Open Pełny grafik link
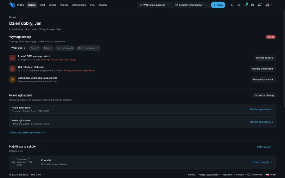Screen dimensions: 285x178 coord(265,147)
